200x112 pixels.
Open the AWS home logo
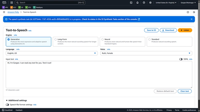pyautogui.click(x=4, y=2)
